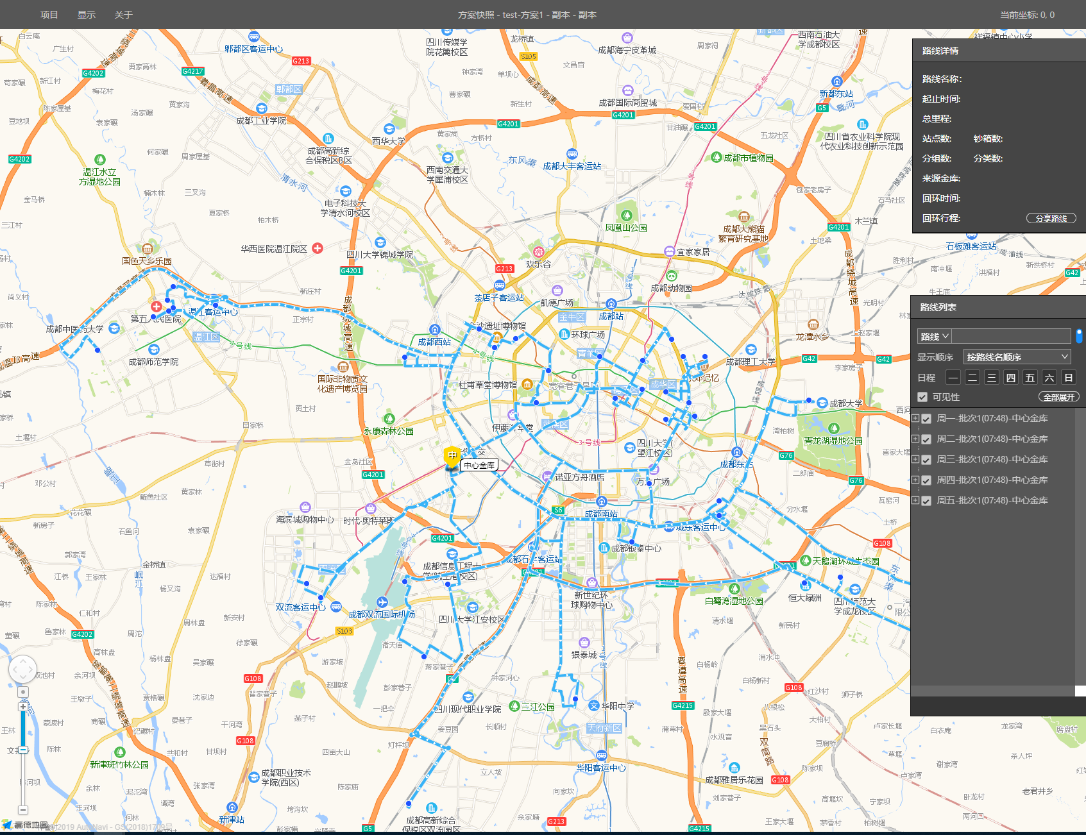Click the 成都西站 station icon
Viewport: 1086px width, 835px height.
(x=434, y=330)
